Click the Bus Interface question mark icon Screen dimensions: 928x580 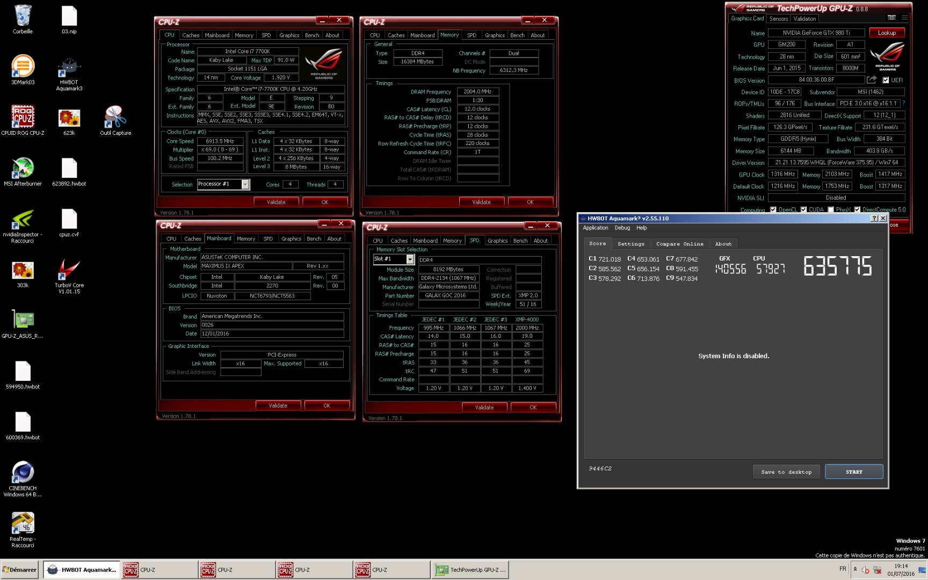click(x=903, y=103)
